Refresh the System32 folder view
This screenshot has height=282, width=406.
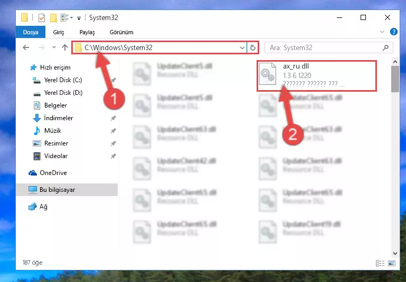pyautogui.click(x=253, y=48)
